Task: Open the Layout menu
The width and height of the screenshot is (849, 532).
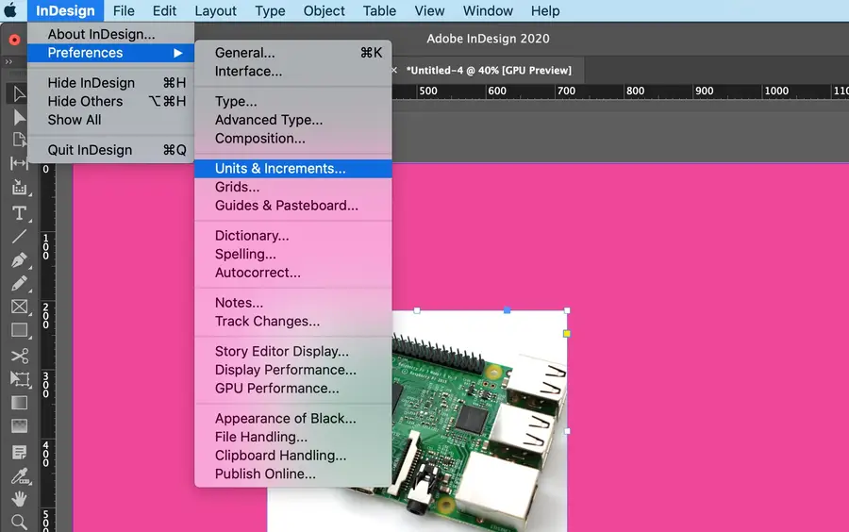Action: click(x=215, y=11)
